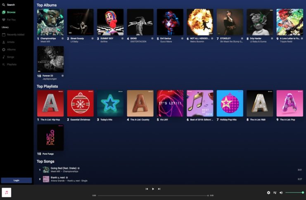Open the STOKELEY album cover
306x200 pixels.
230,22
